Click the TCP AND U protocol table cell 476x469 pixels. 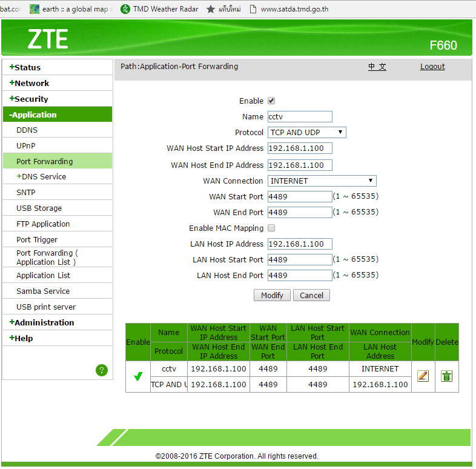169,385
